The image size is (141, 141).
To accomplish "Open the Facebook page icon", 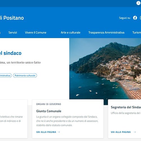I will tap(135, 18).
